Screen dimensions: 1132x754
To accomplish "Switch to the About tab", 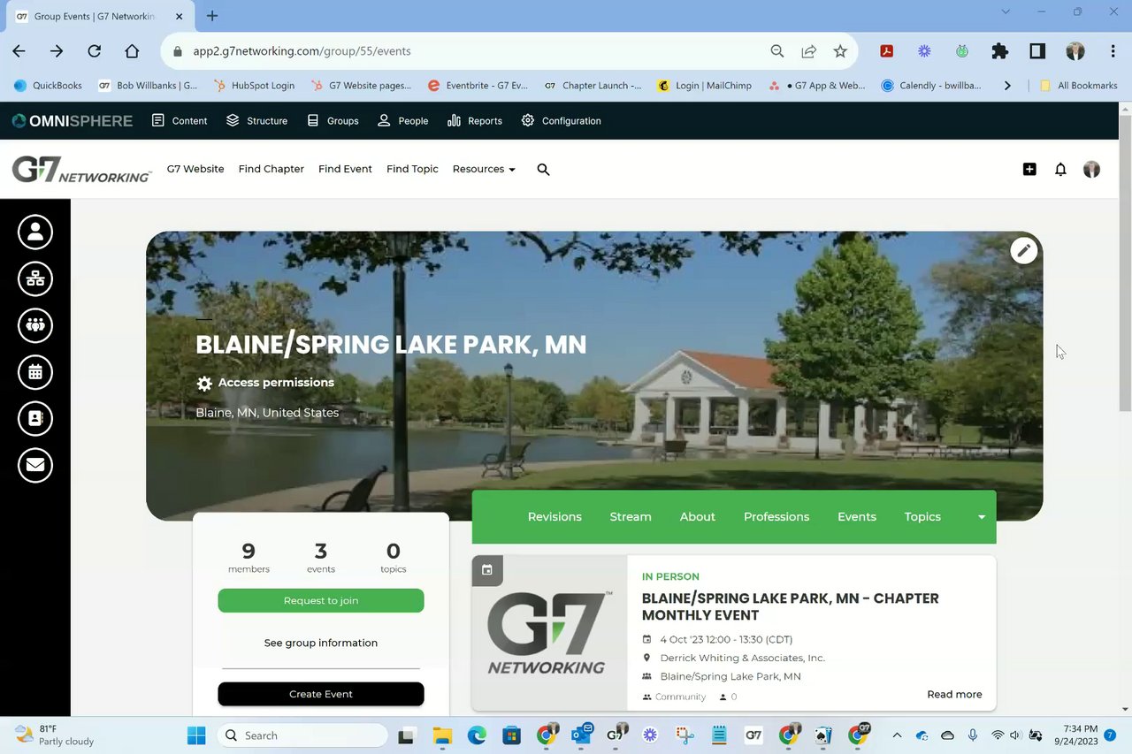I will [x=698, y=517].
